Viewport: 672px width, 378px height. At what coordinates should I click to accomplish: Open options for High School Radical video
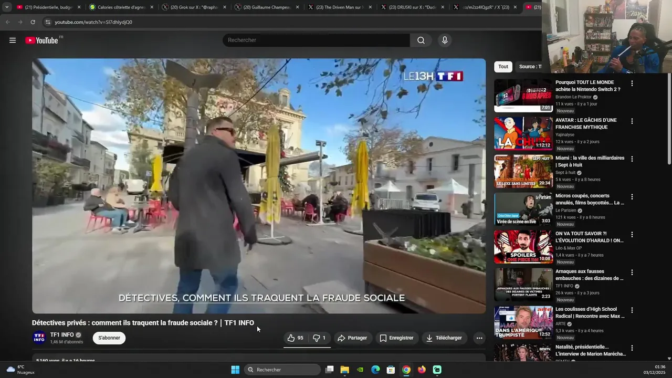click(x=632, y=310)
